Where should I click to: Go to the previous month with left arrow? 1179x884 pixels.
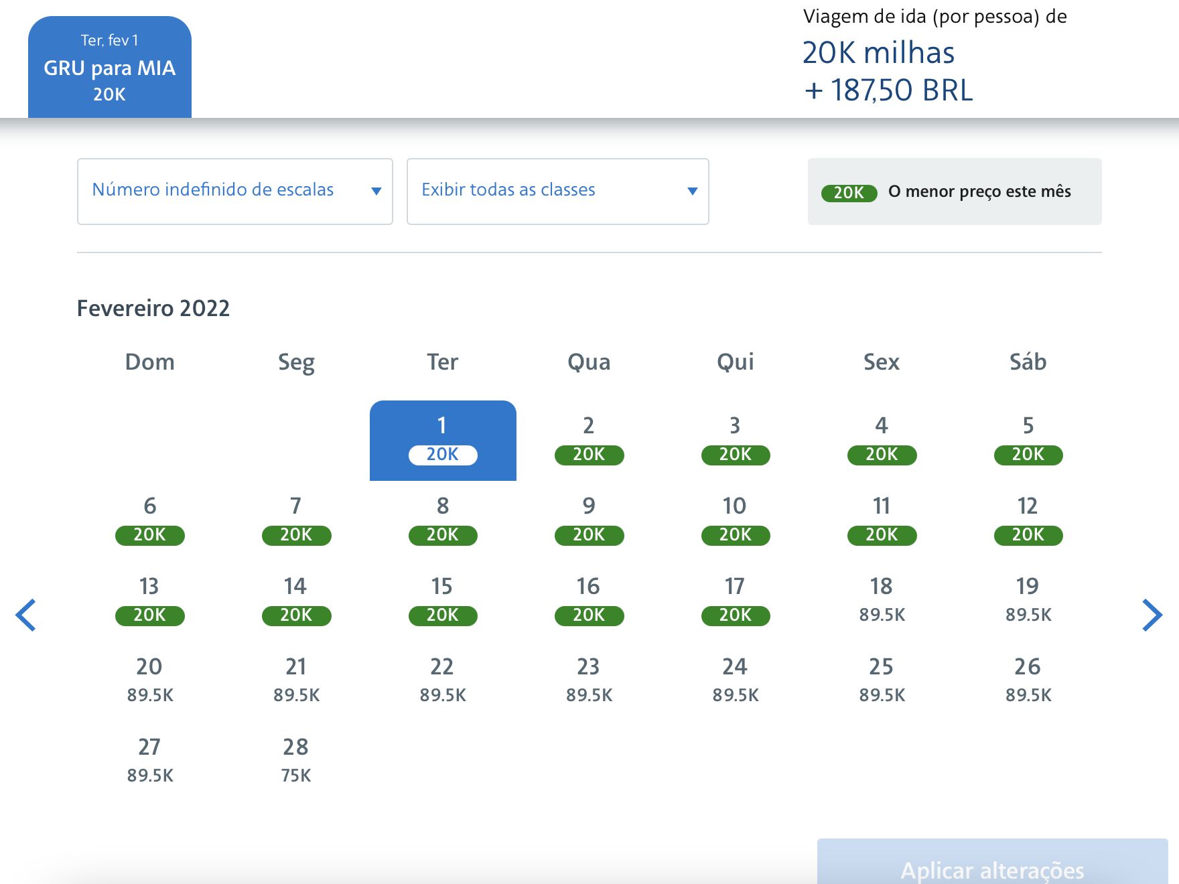25,615
